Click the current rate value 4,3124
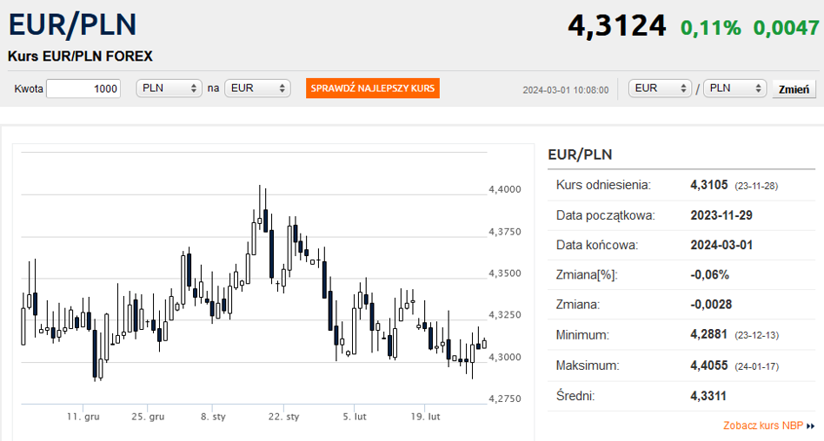 tap(617, 25)
